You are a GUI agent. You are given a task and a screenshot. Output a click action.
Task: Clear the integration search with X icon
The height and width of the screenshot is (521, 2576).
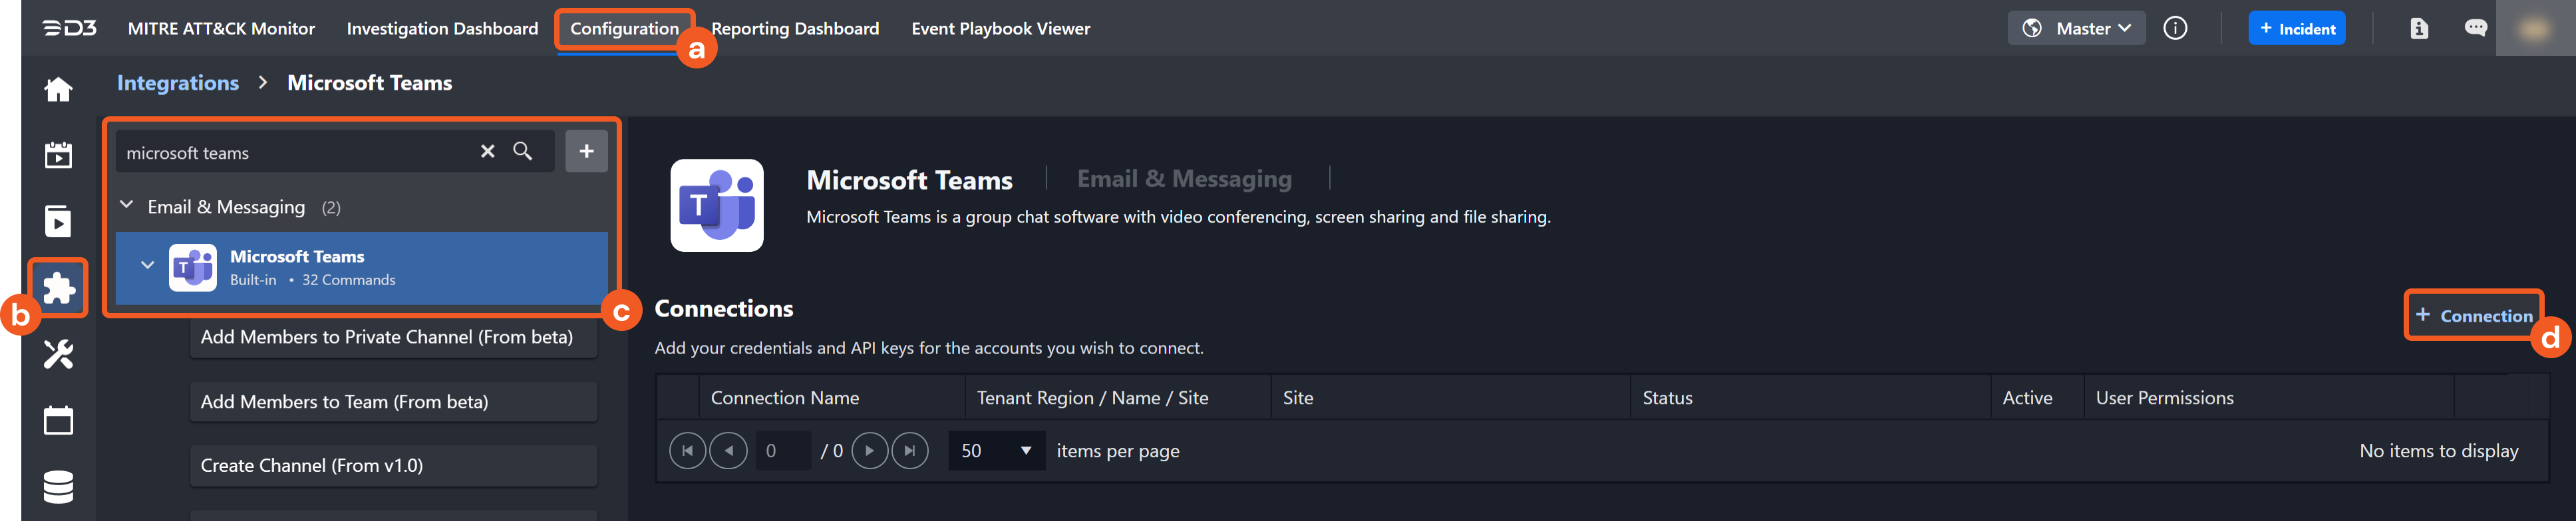pyautogui.click(x=487, y=152)
